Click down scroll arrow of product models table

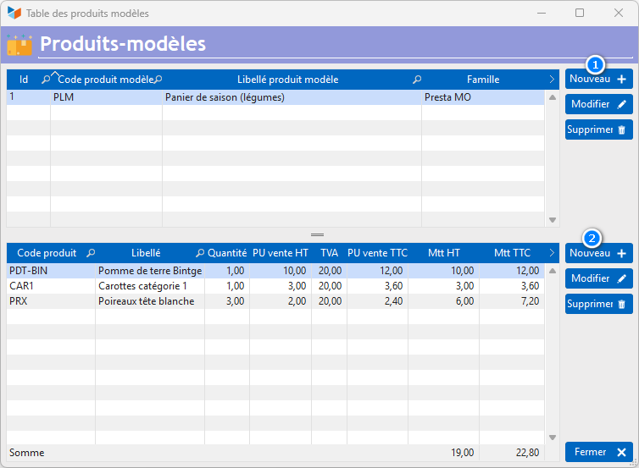coord(552,220)
